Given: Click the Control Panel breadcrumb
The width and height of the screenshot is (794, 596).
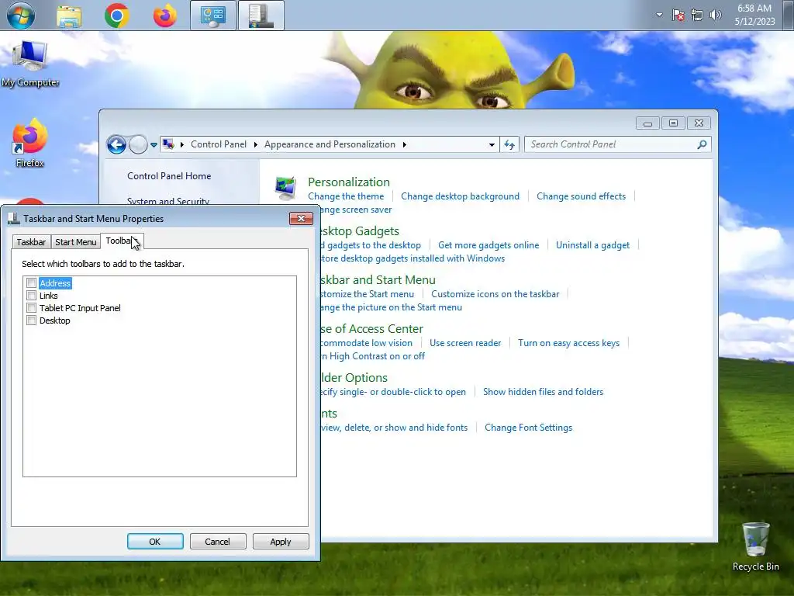Looking at the screenshot, I should (x=218, y=144).
